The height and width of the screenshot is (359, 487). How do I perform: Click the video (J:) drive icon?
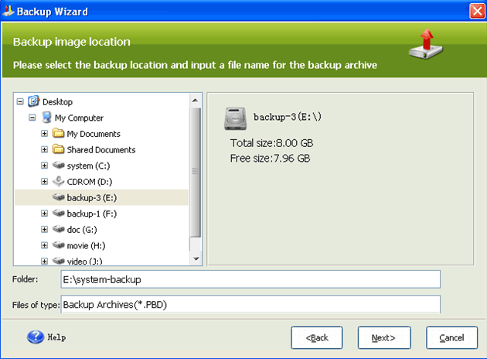[58, 261]
